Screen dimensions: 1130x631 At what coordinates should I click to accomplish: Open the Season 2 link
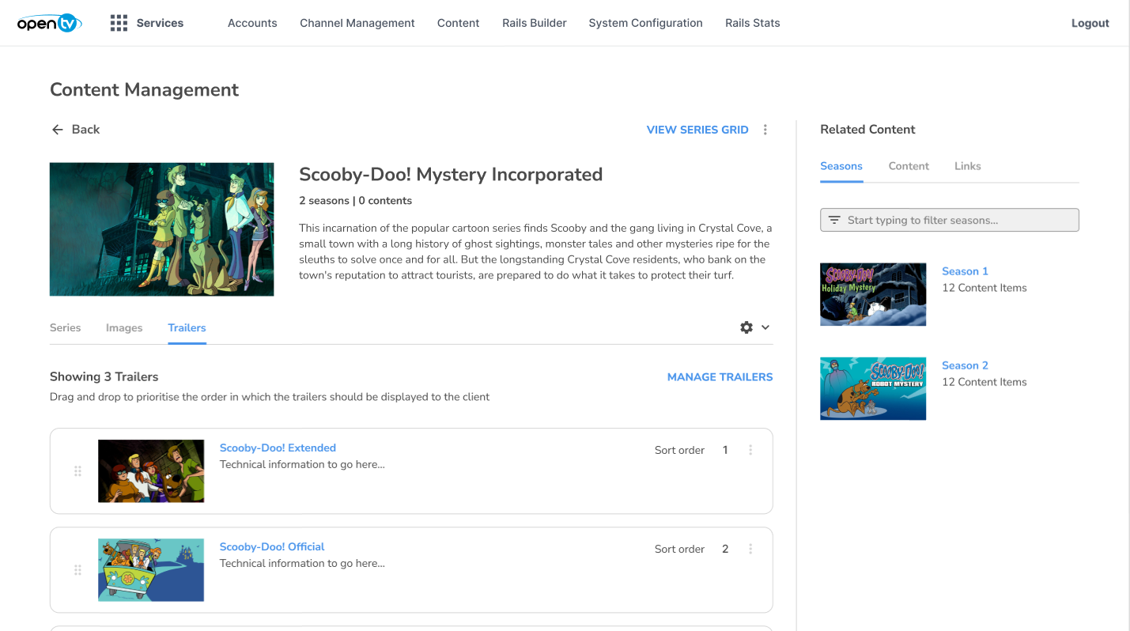965,365
